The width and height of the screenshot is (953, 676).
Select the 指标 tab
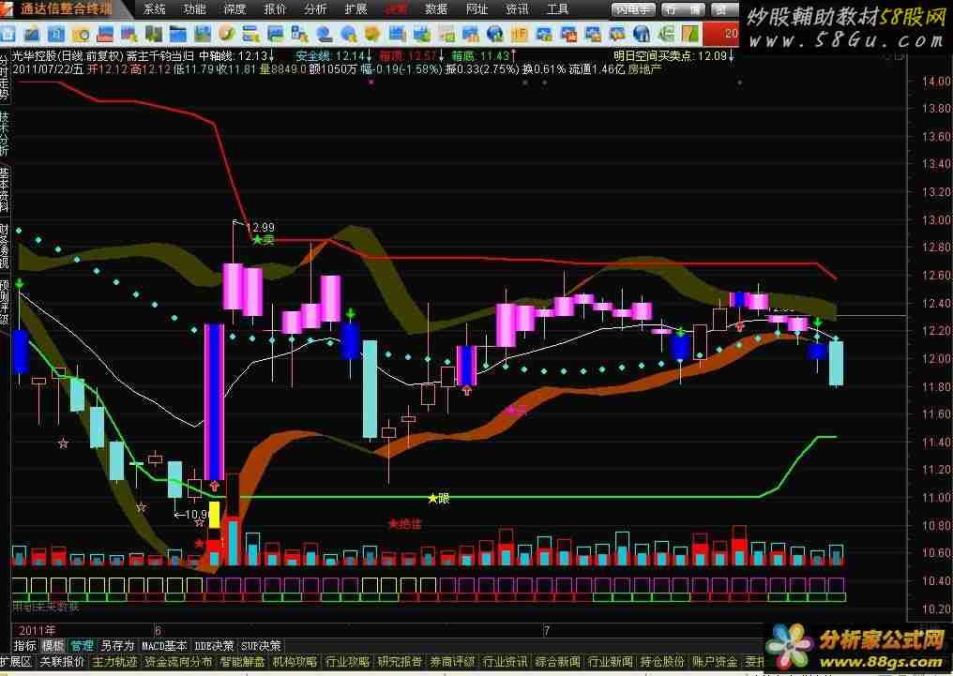25,646
